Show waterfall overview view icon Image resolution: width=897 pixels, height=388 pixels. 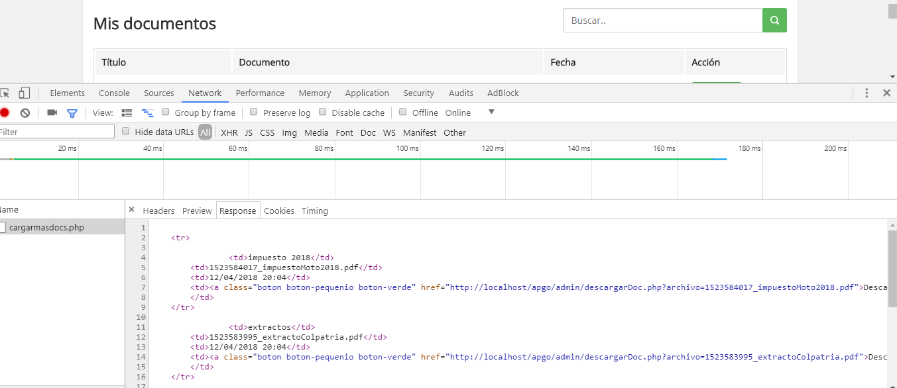click(147, 113)
